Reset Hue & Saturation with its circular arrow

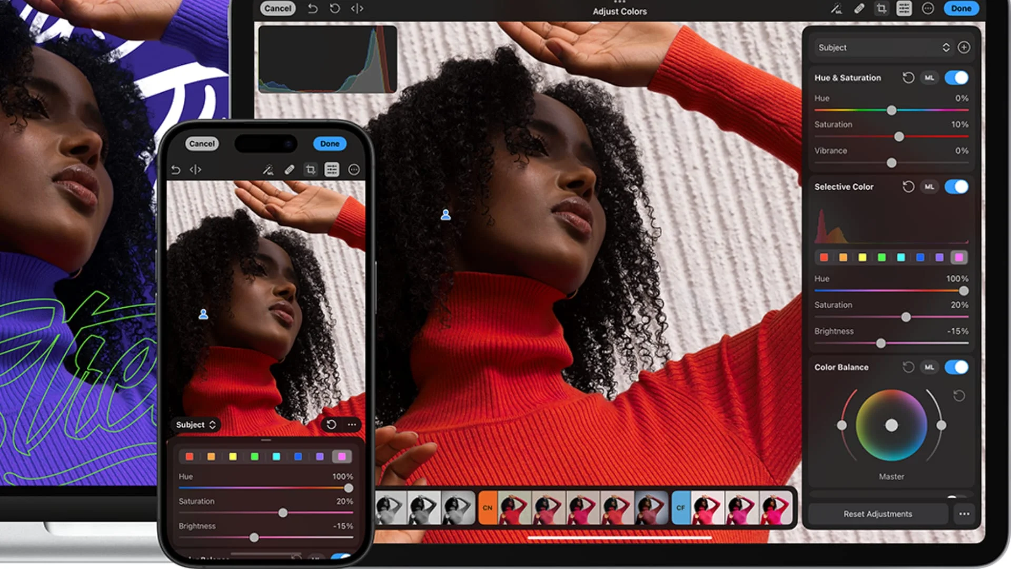pos(908,78)
